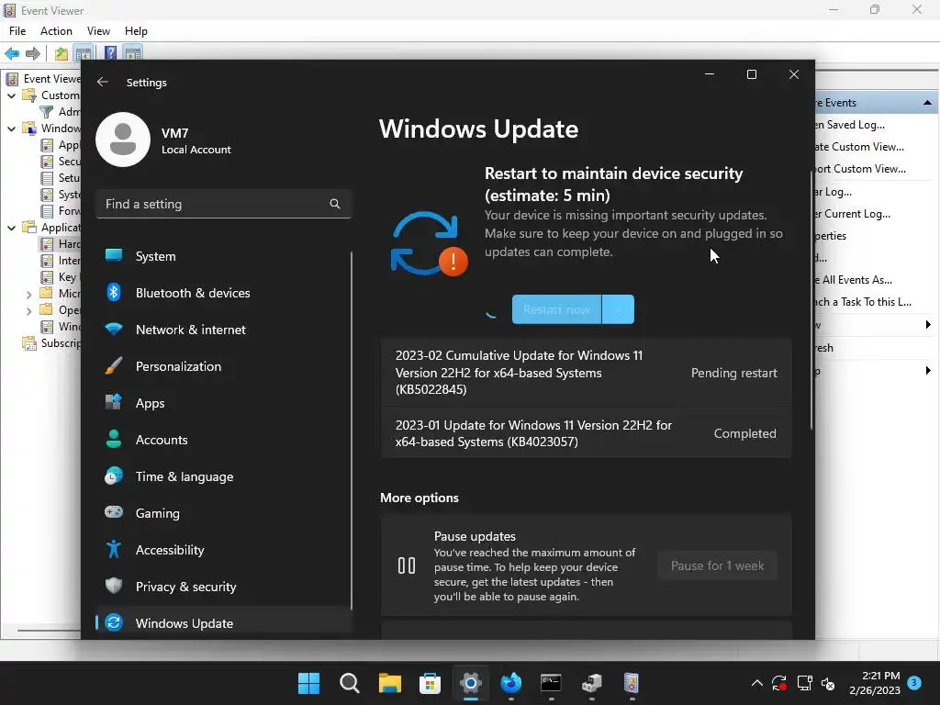Open Accounts settings
This screenshot has width=940, height=705.
pos(223,440)
